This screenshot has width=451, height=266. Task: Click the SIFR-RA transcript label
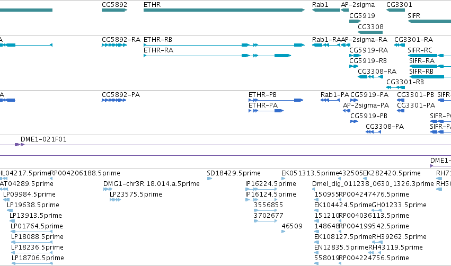click(422, 61)
